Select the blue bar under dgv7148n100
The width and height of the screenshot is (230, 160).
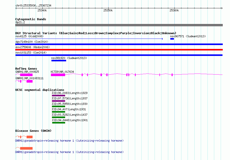[119, 44]
